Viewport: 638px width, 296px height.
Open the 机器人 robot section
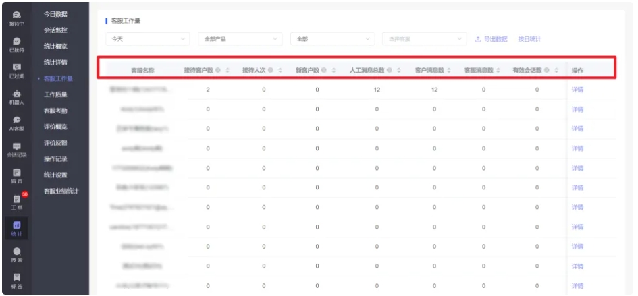point(17,97)
